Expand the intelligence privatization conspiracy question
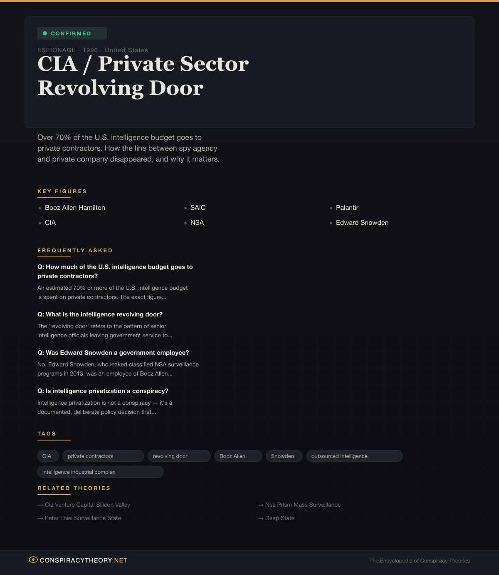The image size is (499, 575). coord(103,391)
